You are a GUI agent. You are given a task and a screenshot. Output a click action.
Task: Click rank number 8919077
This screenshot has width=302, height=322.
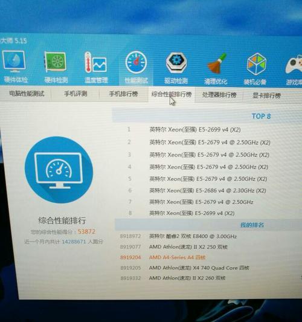130,246
